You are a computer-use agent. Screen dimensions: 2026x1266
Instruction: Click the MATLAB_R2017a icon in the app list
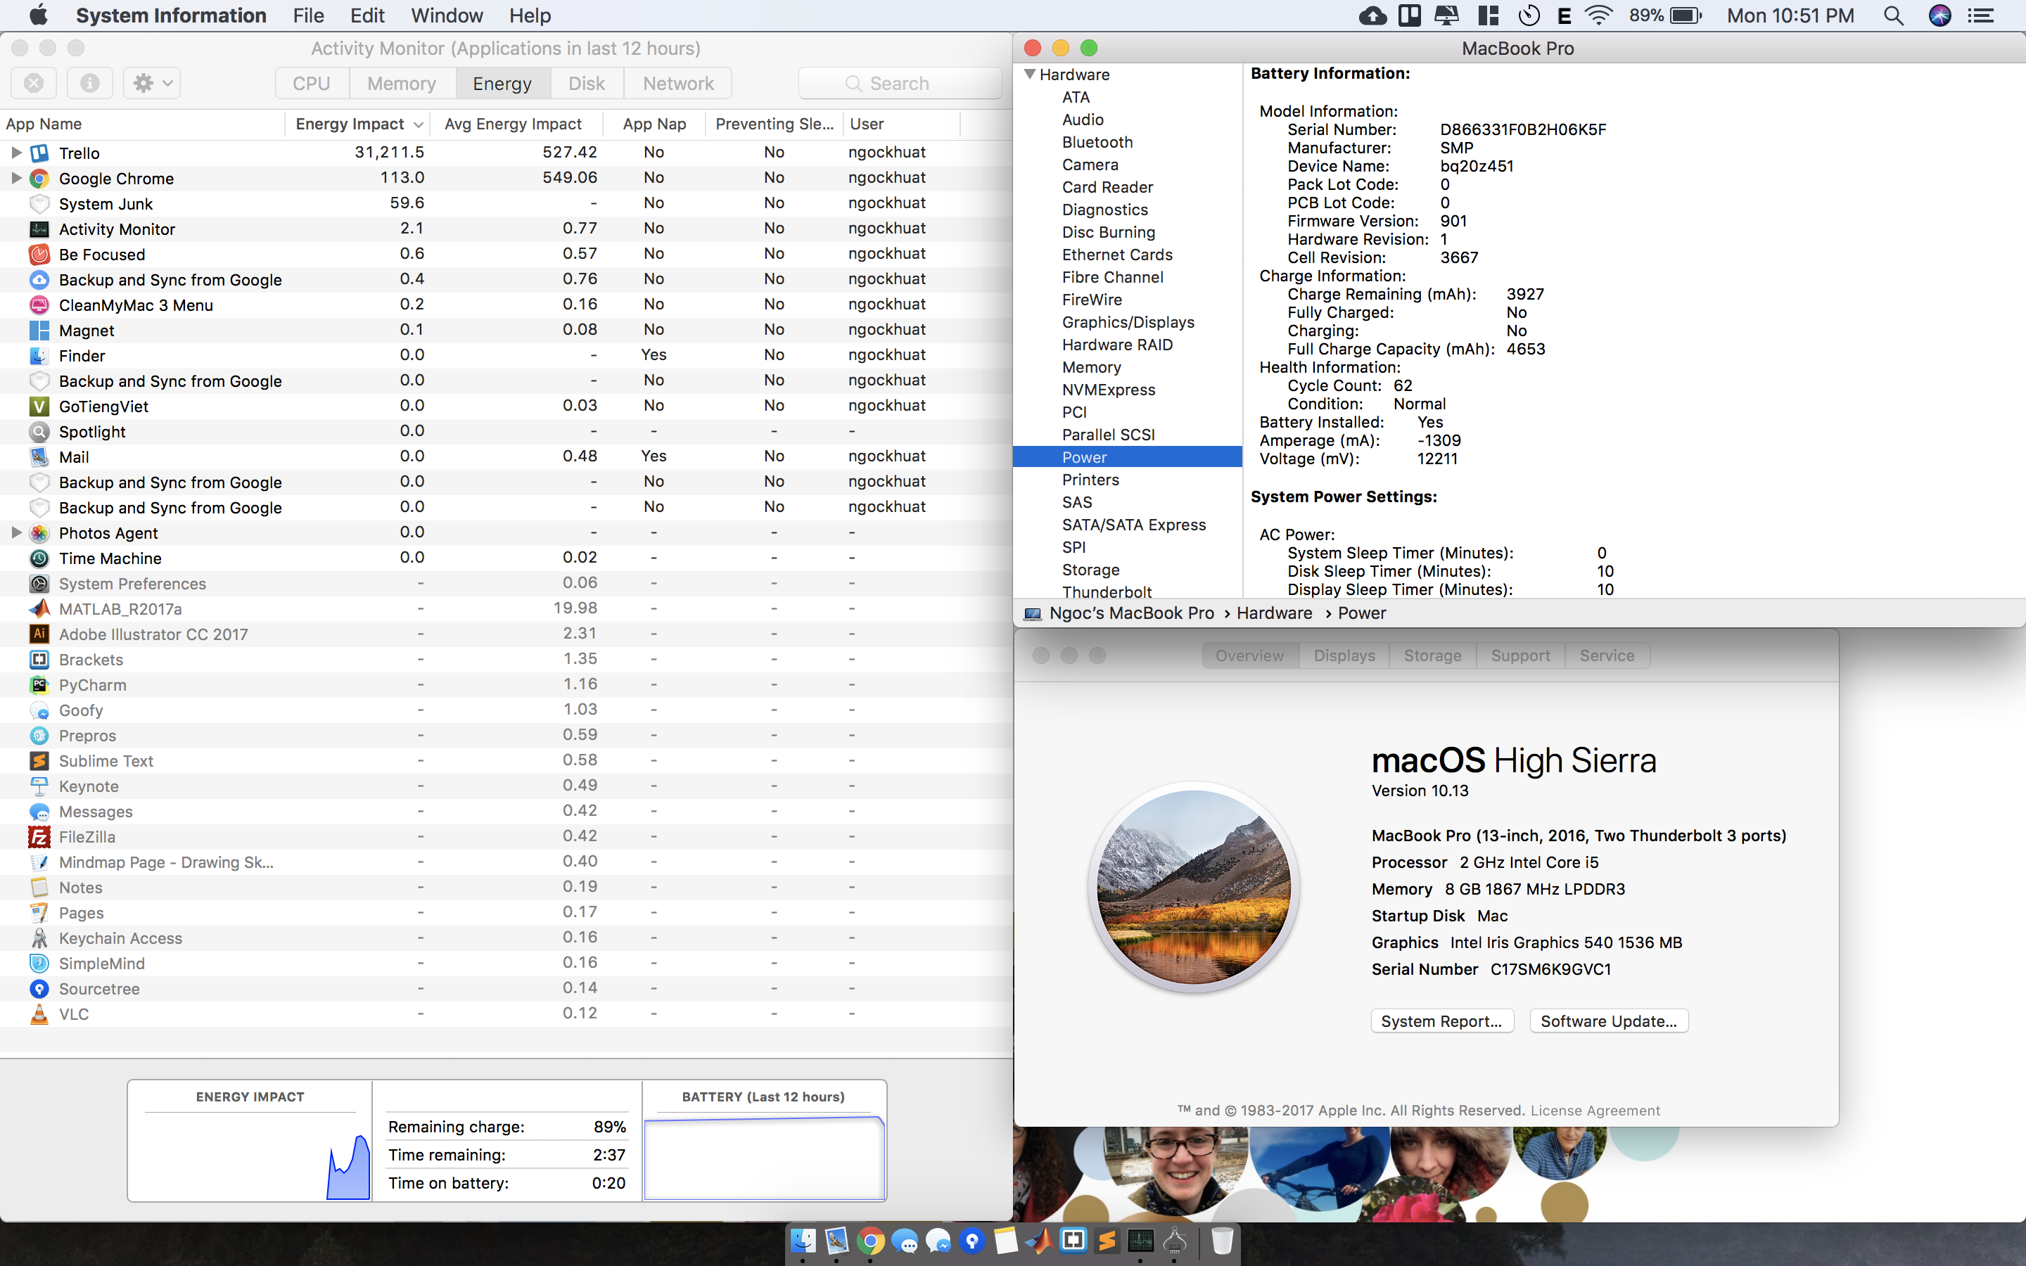point(39,608)
